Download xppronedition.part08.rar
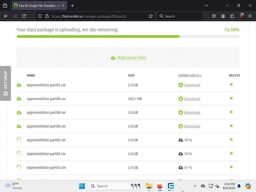This screenshot has width=256, height=192. pyautogui.click(x=192, y=112)
